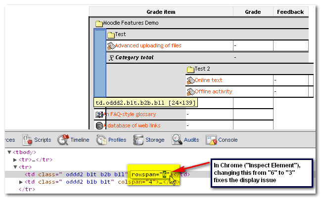Collapse the expanded second tr node
Viewport: 321px width, 199px height.
click(x=15, y=167)
